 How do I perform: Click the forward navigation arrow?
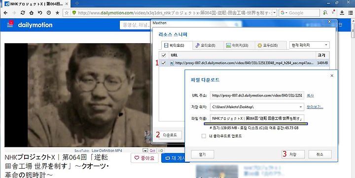14,13
